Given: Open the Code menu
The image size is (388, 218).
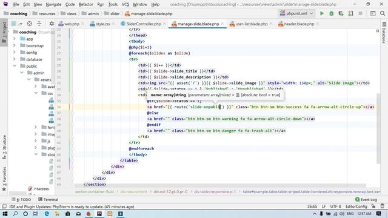Looking at the screenshot, I should [x=70, y=4].
